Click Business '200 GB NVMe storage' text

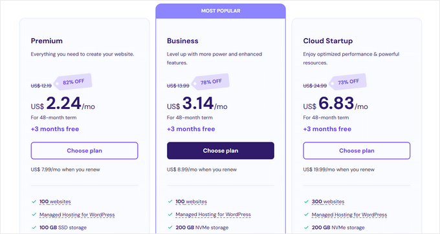pos(202,228)
